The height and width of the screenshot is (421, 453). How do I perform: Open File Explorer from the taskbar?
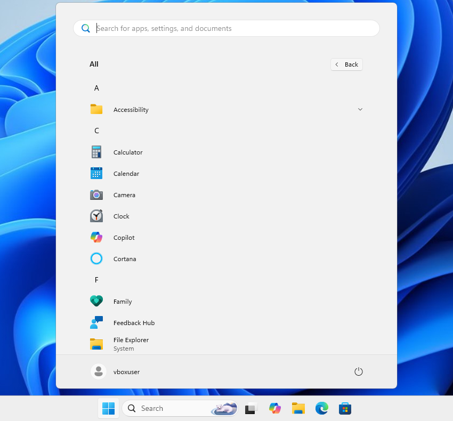point(298,408)
